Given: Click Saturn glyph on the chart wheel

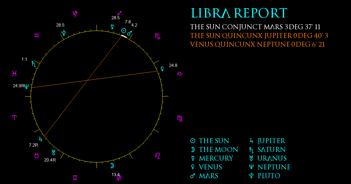Looking at the screenshot, I should pyautogui.click(x=34, y=64).
